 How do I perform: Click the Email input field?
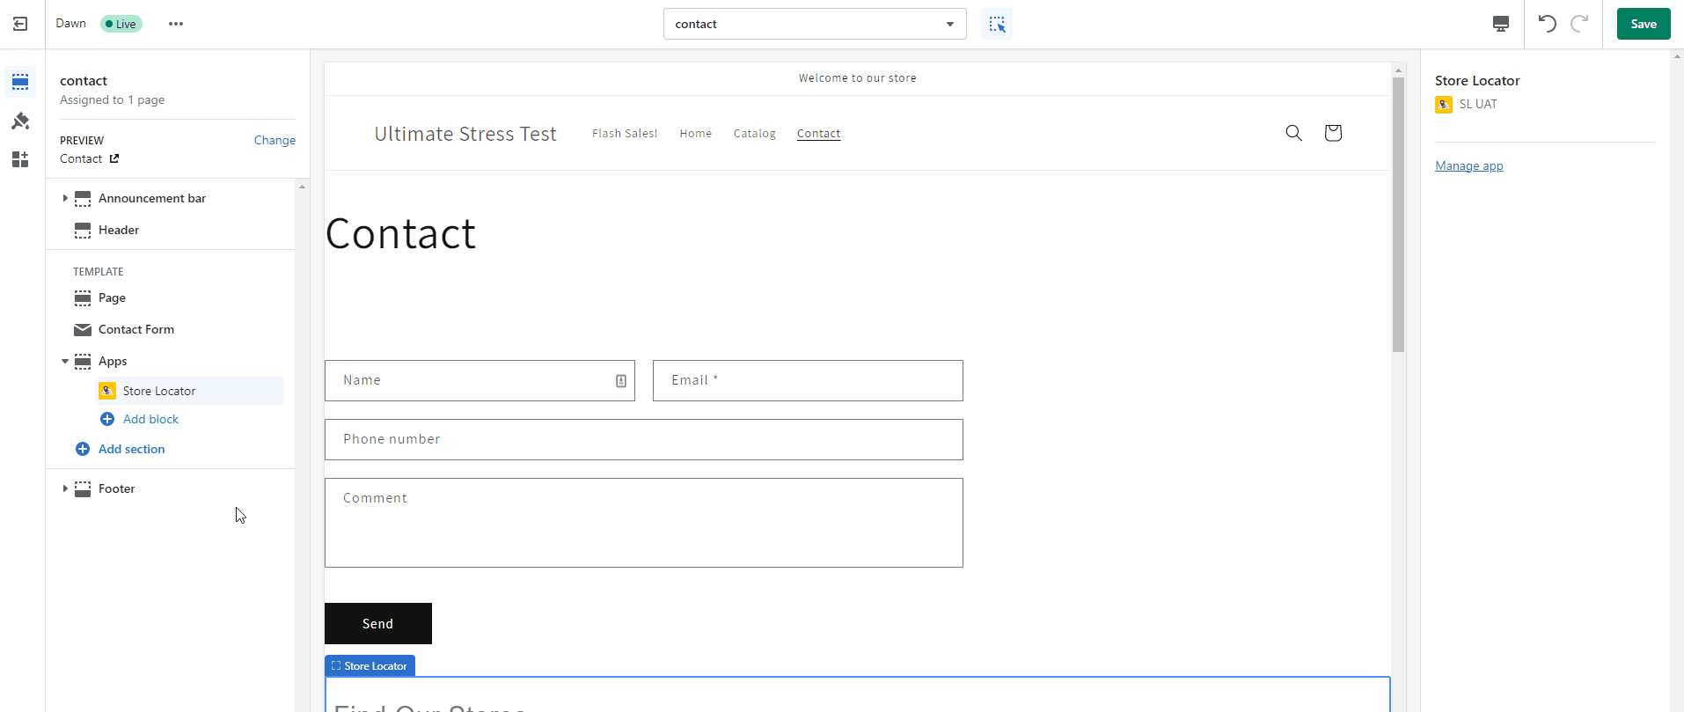[807, 380]
